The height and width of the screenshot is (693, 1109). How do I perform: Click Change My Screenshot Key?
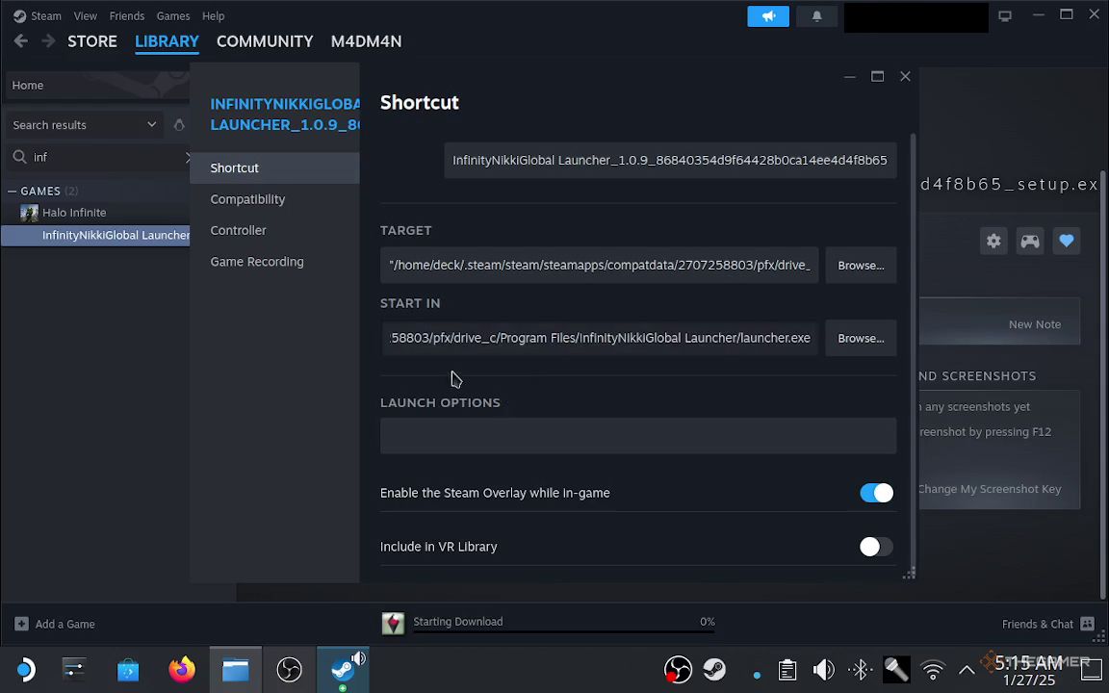[989, 489]
